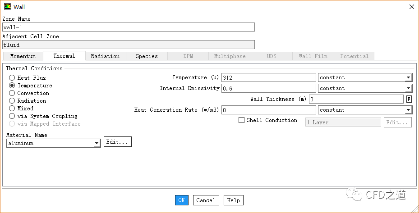The height and width of the screenshot is (213, 419).
Task: Select the Heat Flux radio option
Action: click(x=12, y=78)
